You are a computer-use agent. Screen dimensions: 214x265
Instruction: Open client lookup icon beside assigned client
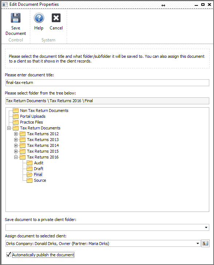tap(205, 243)
